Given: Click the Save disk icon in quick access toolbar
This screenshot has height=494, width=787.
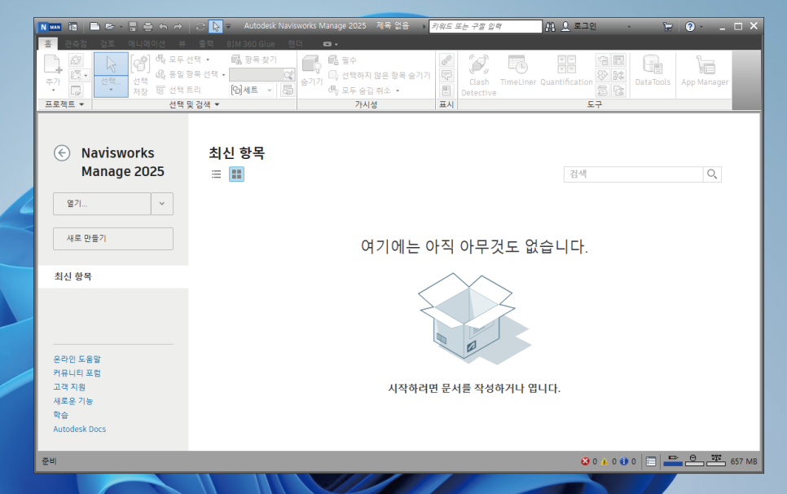Looking at the screenshot, I should pos(133,26).
